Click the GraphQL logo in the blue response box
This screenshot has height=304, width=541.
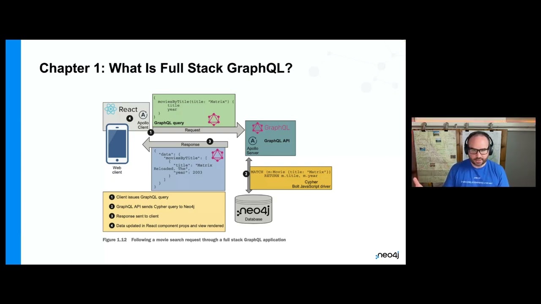pos(217,155)
